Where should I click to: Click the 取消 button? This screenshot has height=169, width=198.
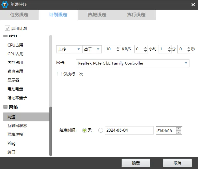177,163
